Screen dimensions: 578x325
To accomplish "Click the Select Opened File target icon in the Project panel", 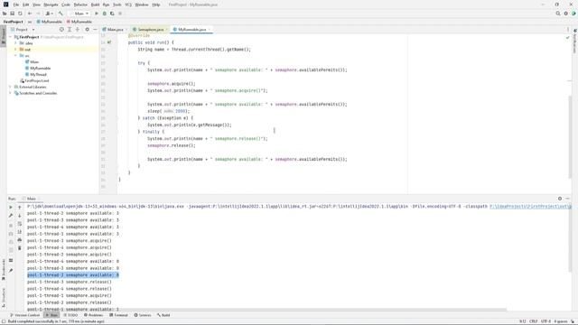I will [61, 29].
